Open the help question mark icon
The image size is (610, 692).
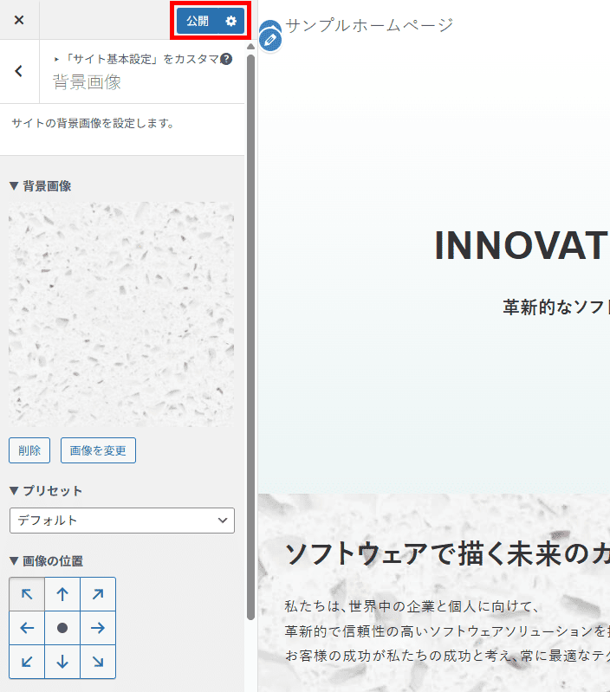[226, 59]
